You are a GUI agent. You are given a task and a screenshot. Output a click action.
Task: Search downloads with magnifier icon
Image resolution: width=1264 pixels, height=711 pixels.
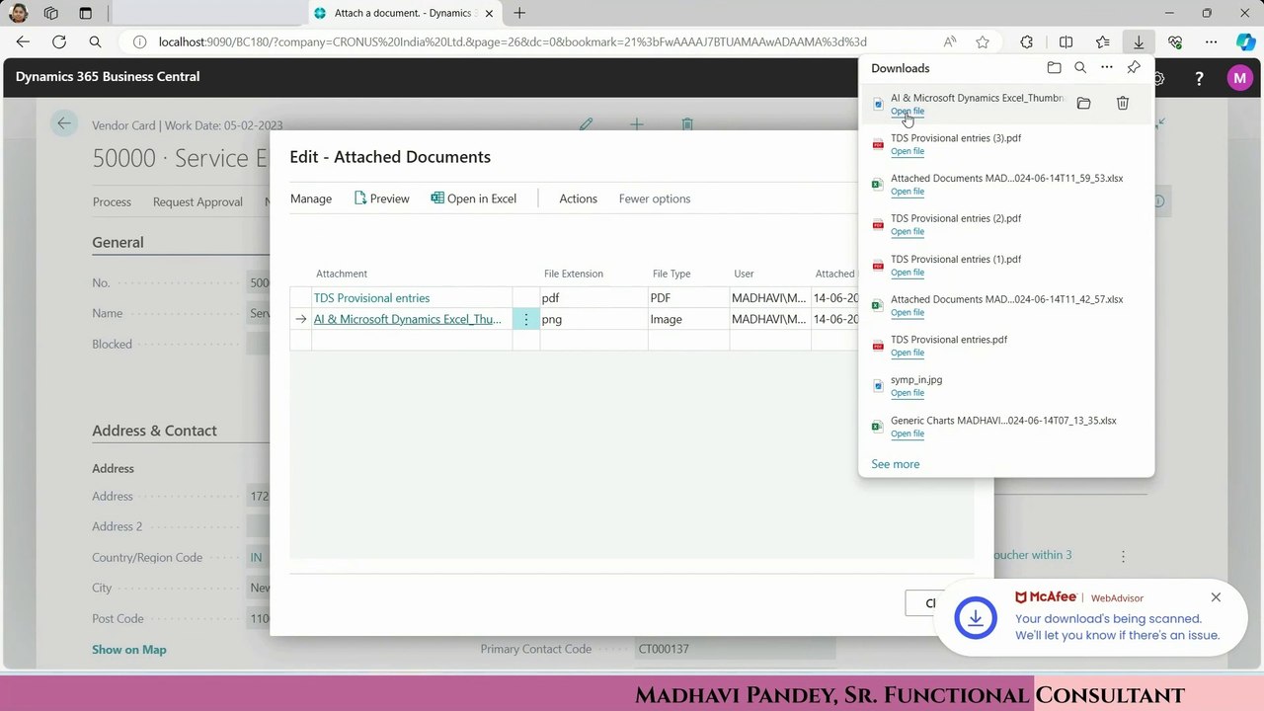1080,68
